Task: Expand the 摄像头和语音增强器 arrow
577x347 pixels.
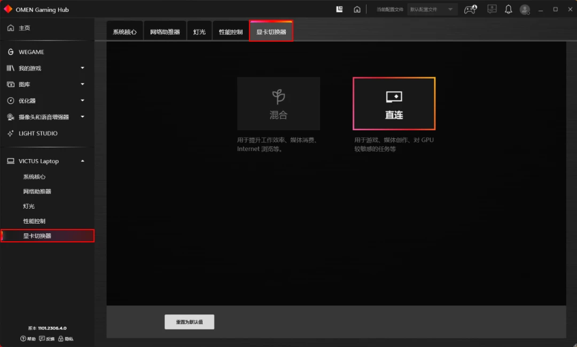Action: (x=82, y=116)
